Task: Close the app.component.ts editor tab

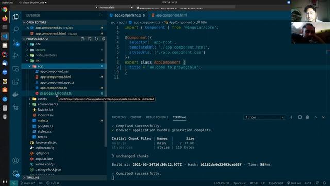Action: point(144,16)
